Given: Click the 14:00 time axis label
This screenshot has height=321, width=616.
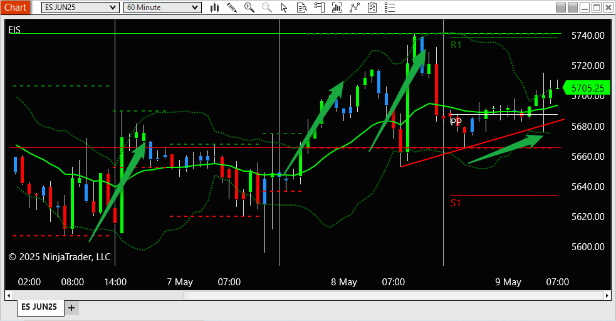Looking at the screenshot, I should click(115, 282).
